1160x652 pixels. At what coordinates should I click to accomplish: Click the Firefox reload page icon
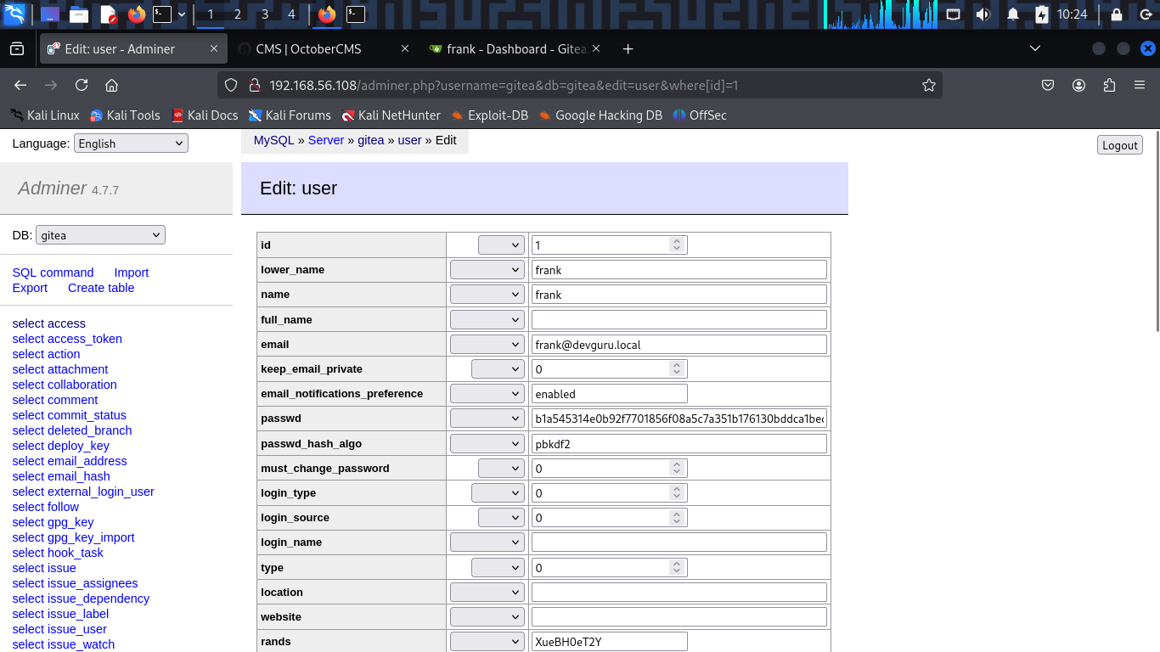tap(82, 85)
